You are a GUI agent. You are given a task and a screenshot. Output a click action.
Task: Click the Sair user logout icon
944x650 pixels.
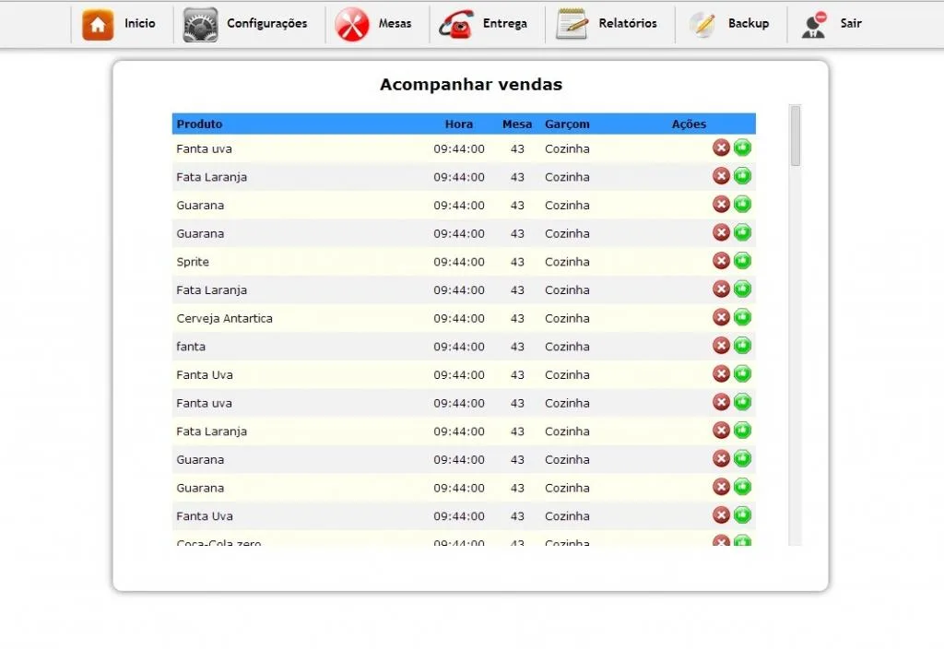pos(814,25)
